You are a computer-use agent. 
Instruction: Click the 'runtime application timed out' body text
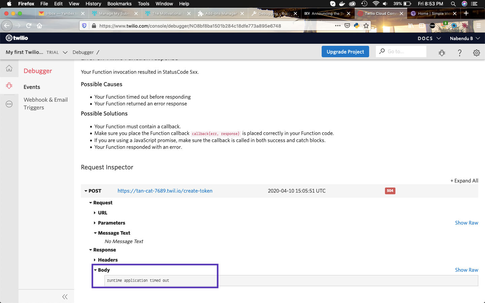[x=138, y=280]
